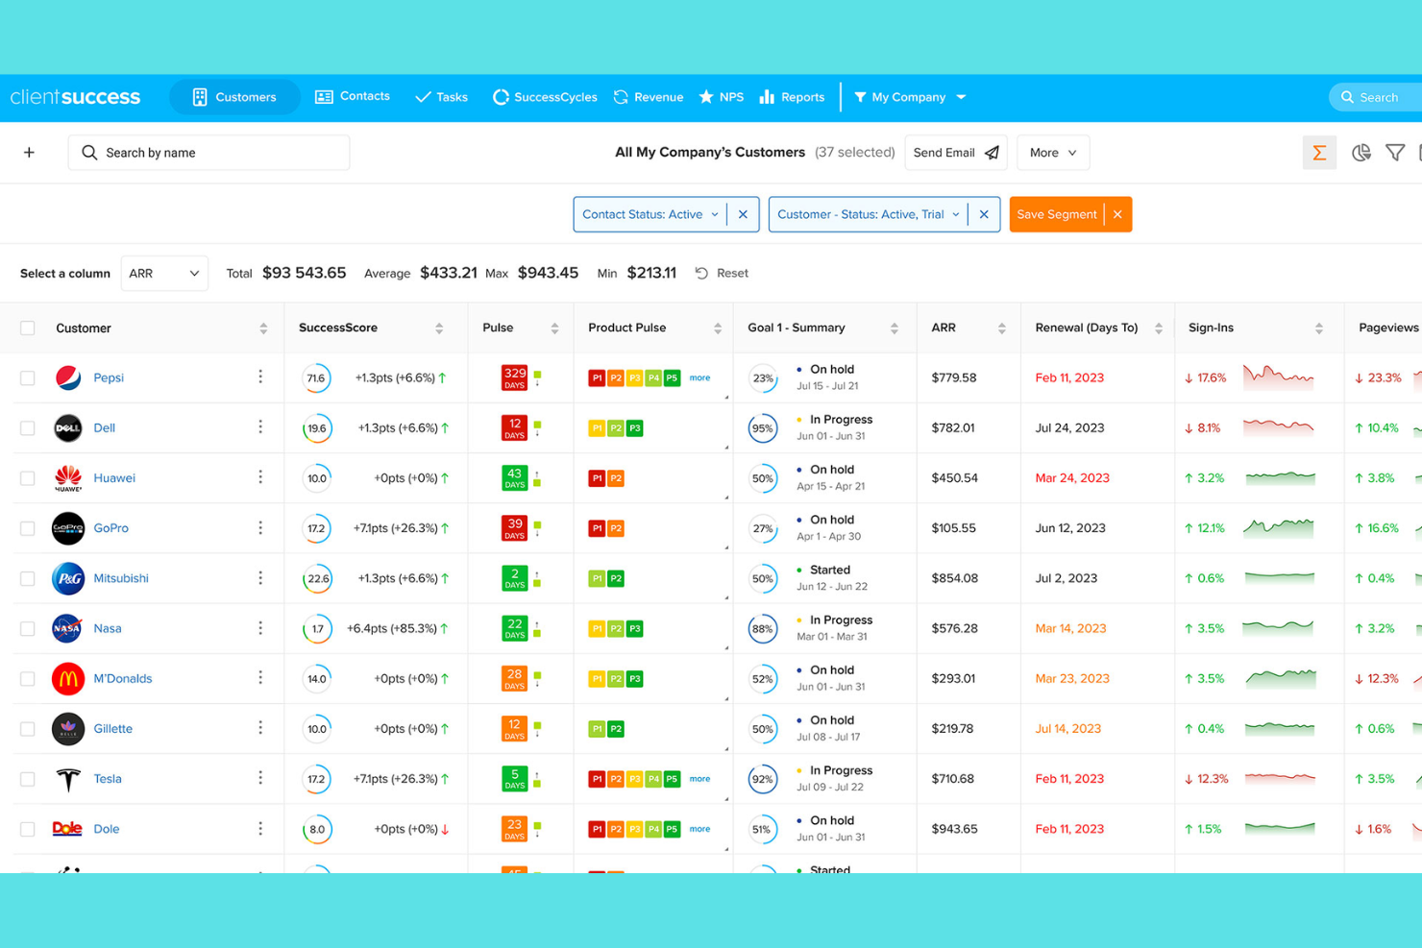Click the pie chart view icon
1422x948 pixels.
[1361, 152]
